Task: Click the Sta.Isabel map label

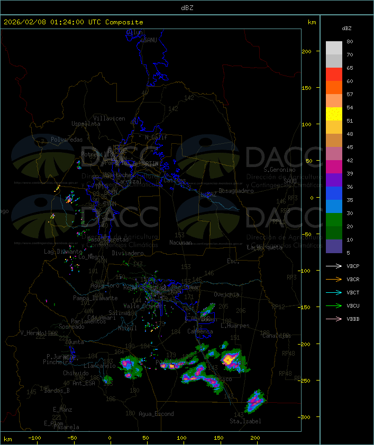Action: point(245,421)
